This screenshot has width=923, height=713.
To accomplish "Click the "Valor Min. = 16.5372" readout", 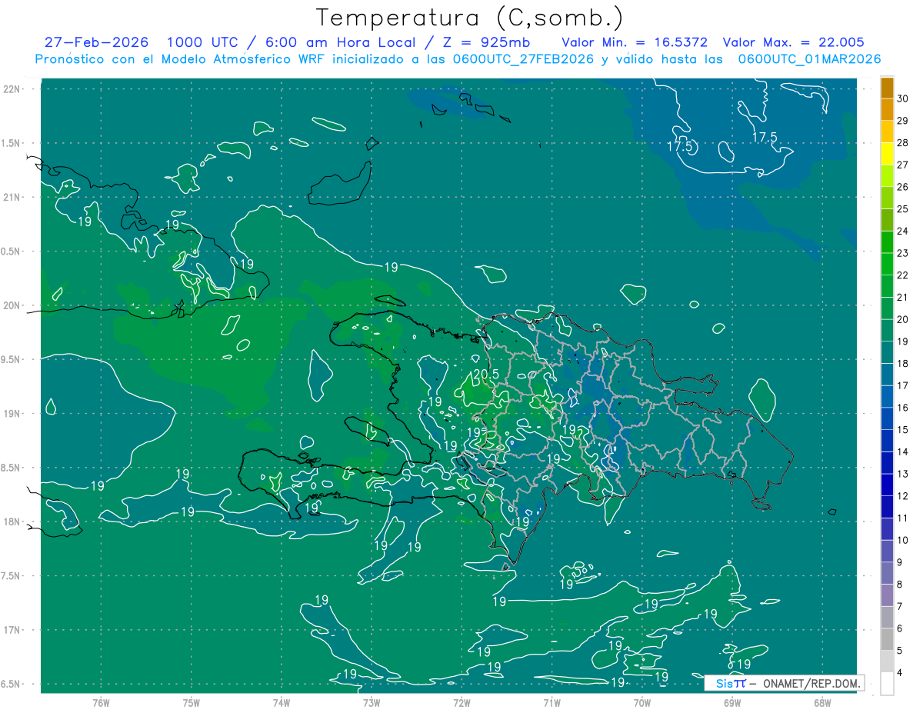I will (635, 42).
